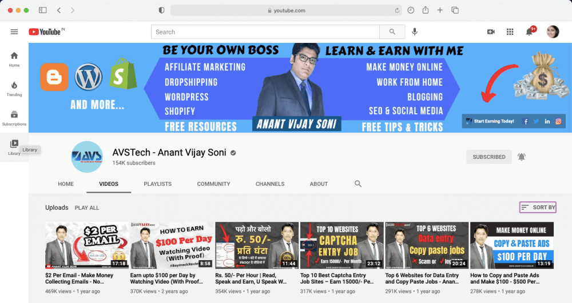Start voice search with microphone icon
The height and width of the screenshot is (303, 572).
(x=414, y=31)
